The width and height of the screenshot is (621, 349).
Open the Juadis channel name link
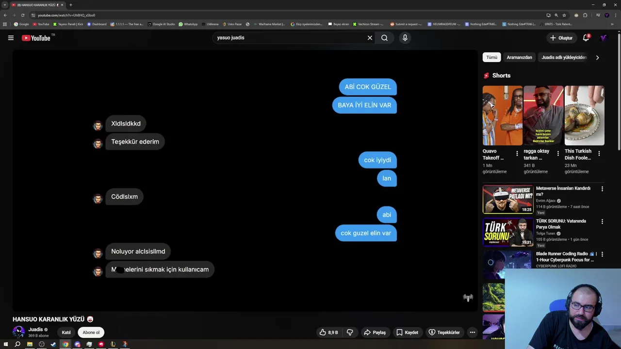coord(35,330)
